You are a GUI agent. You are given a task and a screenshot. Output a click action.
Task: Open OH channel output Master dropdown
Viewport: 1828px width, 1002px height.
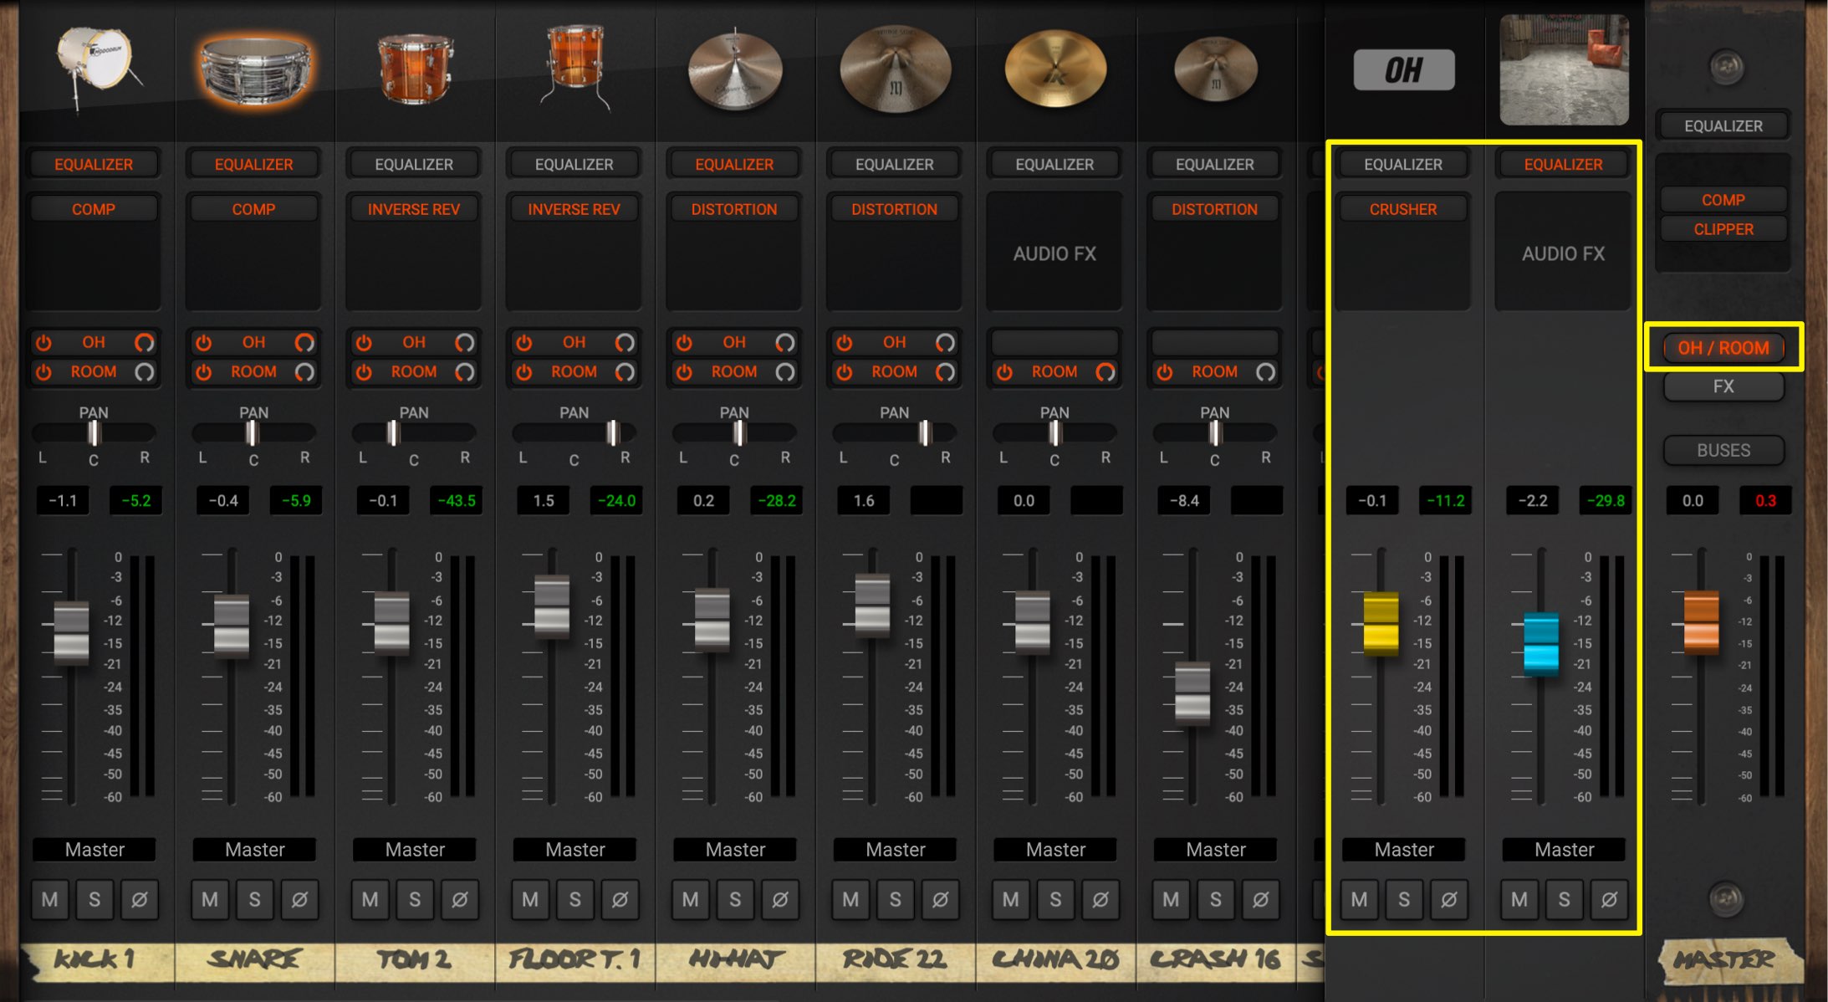pyautogui.click(x=1404, y=850)
